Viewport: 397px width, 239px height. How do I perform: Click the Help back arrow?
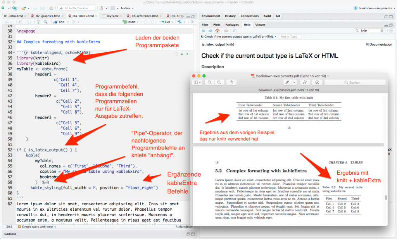point(203,31)
